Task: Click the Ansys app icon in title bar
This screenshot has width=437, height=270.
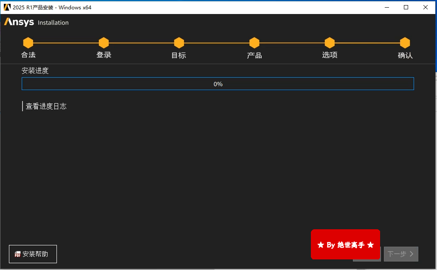Action: click(7, 7)
